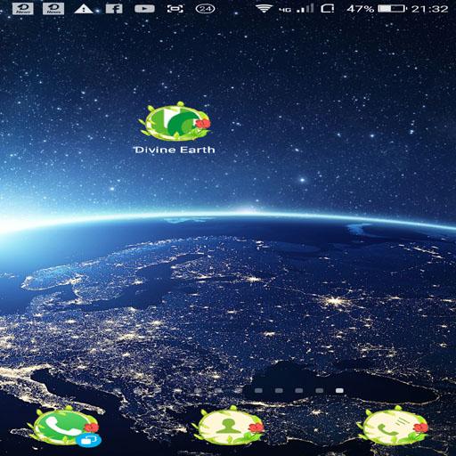The image size is (456, 456).
Task: Tap the YouTube notification icon
Action: 144,9
